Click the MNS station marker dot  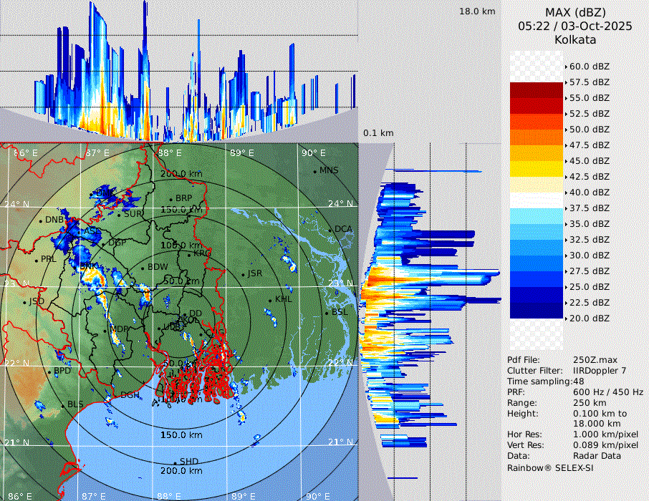point(314,171)
